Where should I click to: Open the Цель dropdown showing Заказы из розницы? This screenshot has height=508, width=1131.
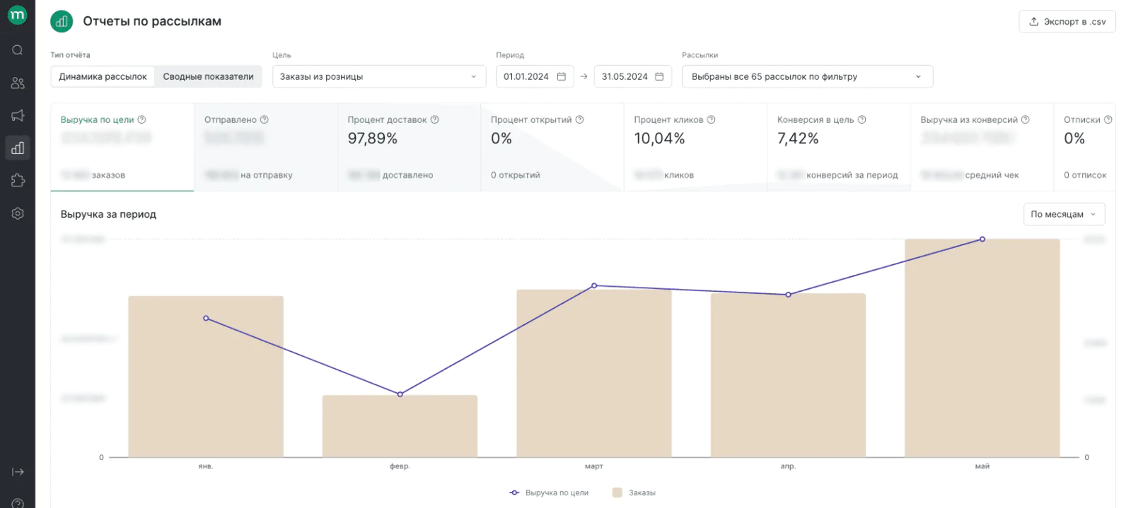coord(379,76)
